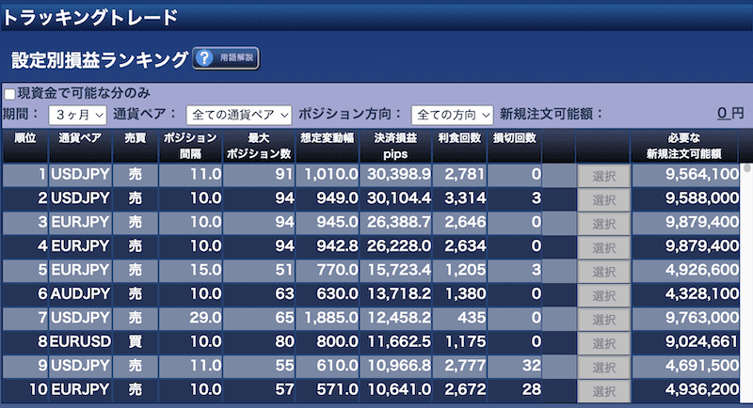This screenshot has width=753, height=408.
Task: Click the ranking table scrollbar thumb
Action: point(746,168)
